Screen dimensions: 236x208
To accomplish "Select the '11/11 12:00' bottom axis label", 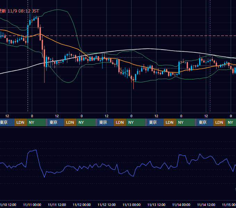I will point(57,205).
